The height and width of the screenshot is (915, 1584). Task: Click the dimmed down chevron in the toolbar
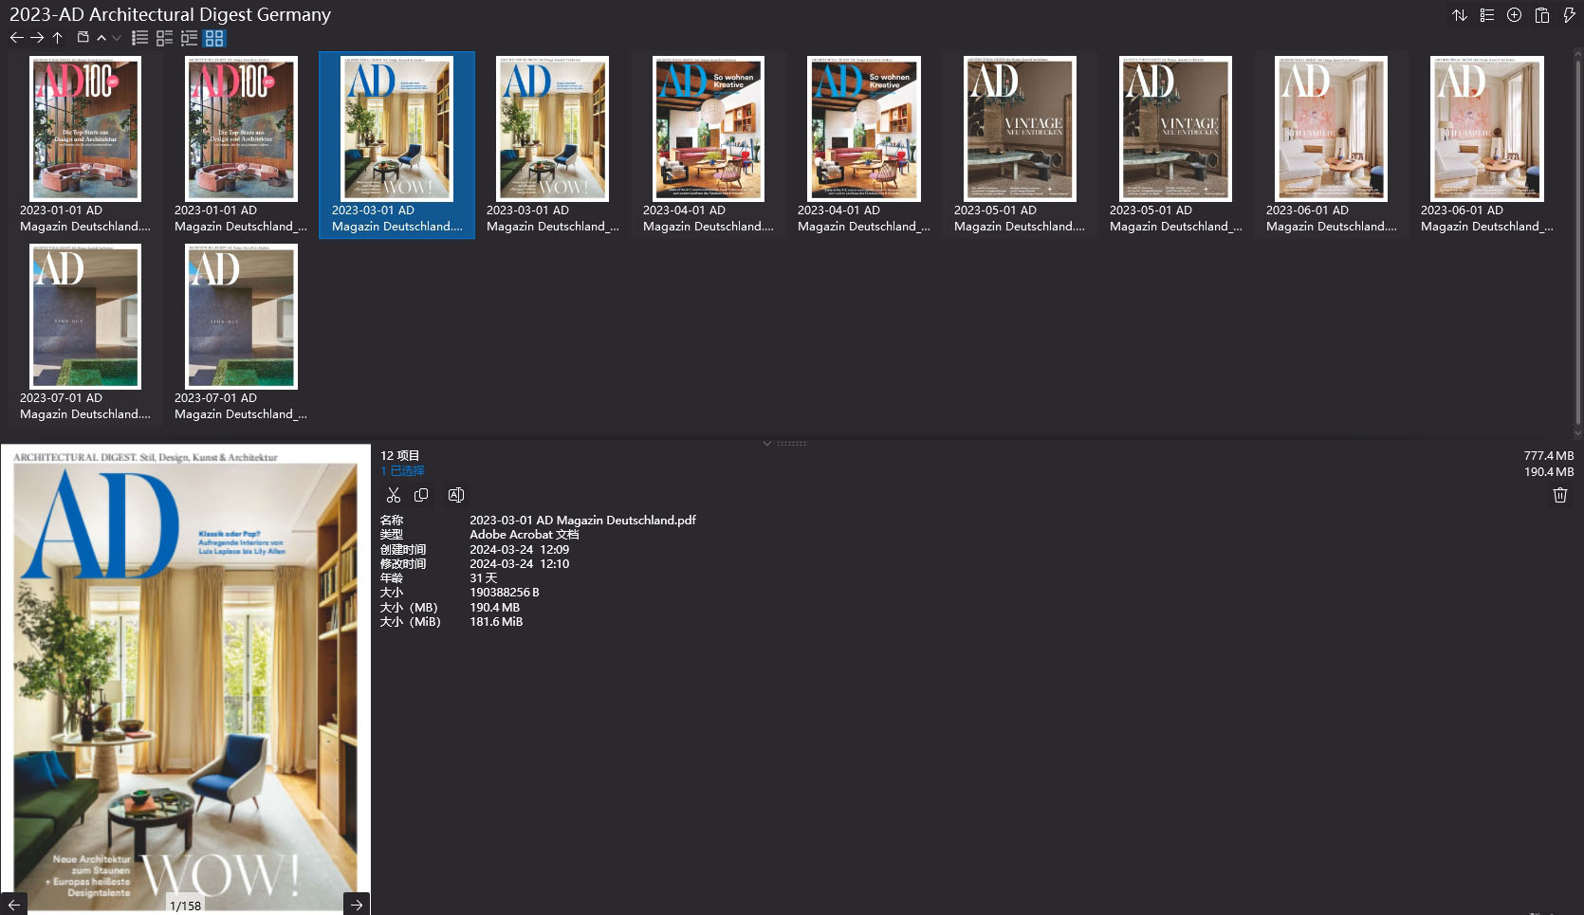[117, 38]
